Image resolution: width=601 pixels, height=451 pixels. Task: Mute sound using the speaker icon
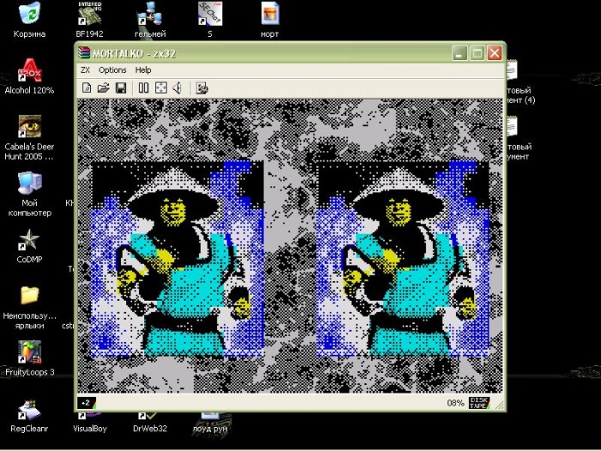pyautogui.click(x=177, y=88)
